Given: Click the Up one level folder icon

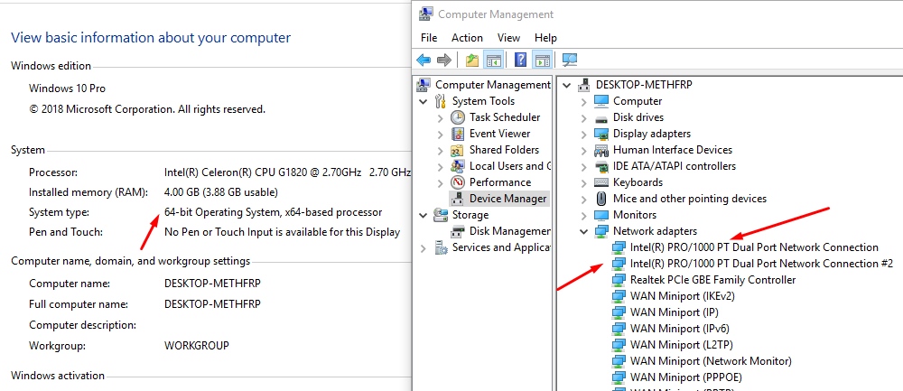Looking at the screenshot, I should click(x=471, y=61).
